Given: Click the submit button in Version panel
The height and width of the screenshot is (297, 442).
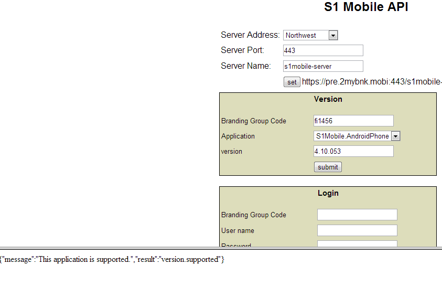Looking at the screenshot, I should [x=328, y=167].
